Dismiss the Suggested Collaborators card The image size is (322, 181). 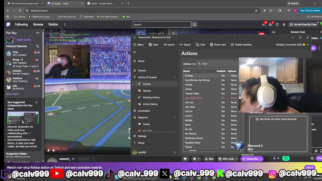pos(36,103)
